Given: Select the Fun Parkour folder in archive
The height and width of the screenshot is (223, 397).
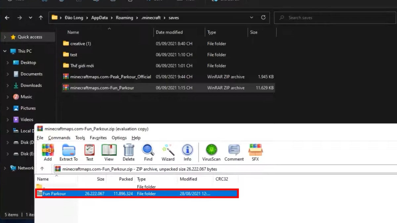Looking at the screenshot, I should tap(54, 194).
